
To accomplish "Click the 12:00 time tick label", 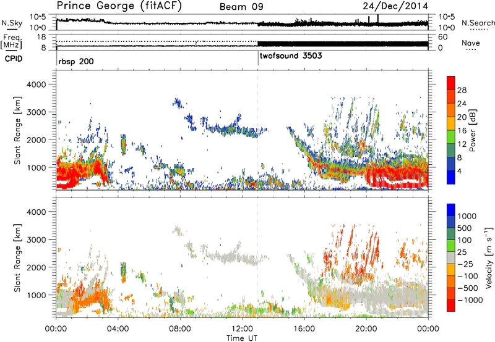I will pyautogui.click(x=242, y=329).
